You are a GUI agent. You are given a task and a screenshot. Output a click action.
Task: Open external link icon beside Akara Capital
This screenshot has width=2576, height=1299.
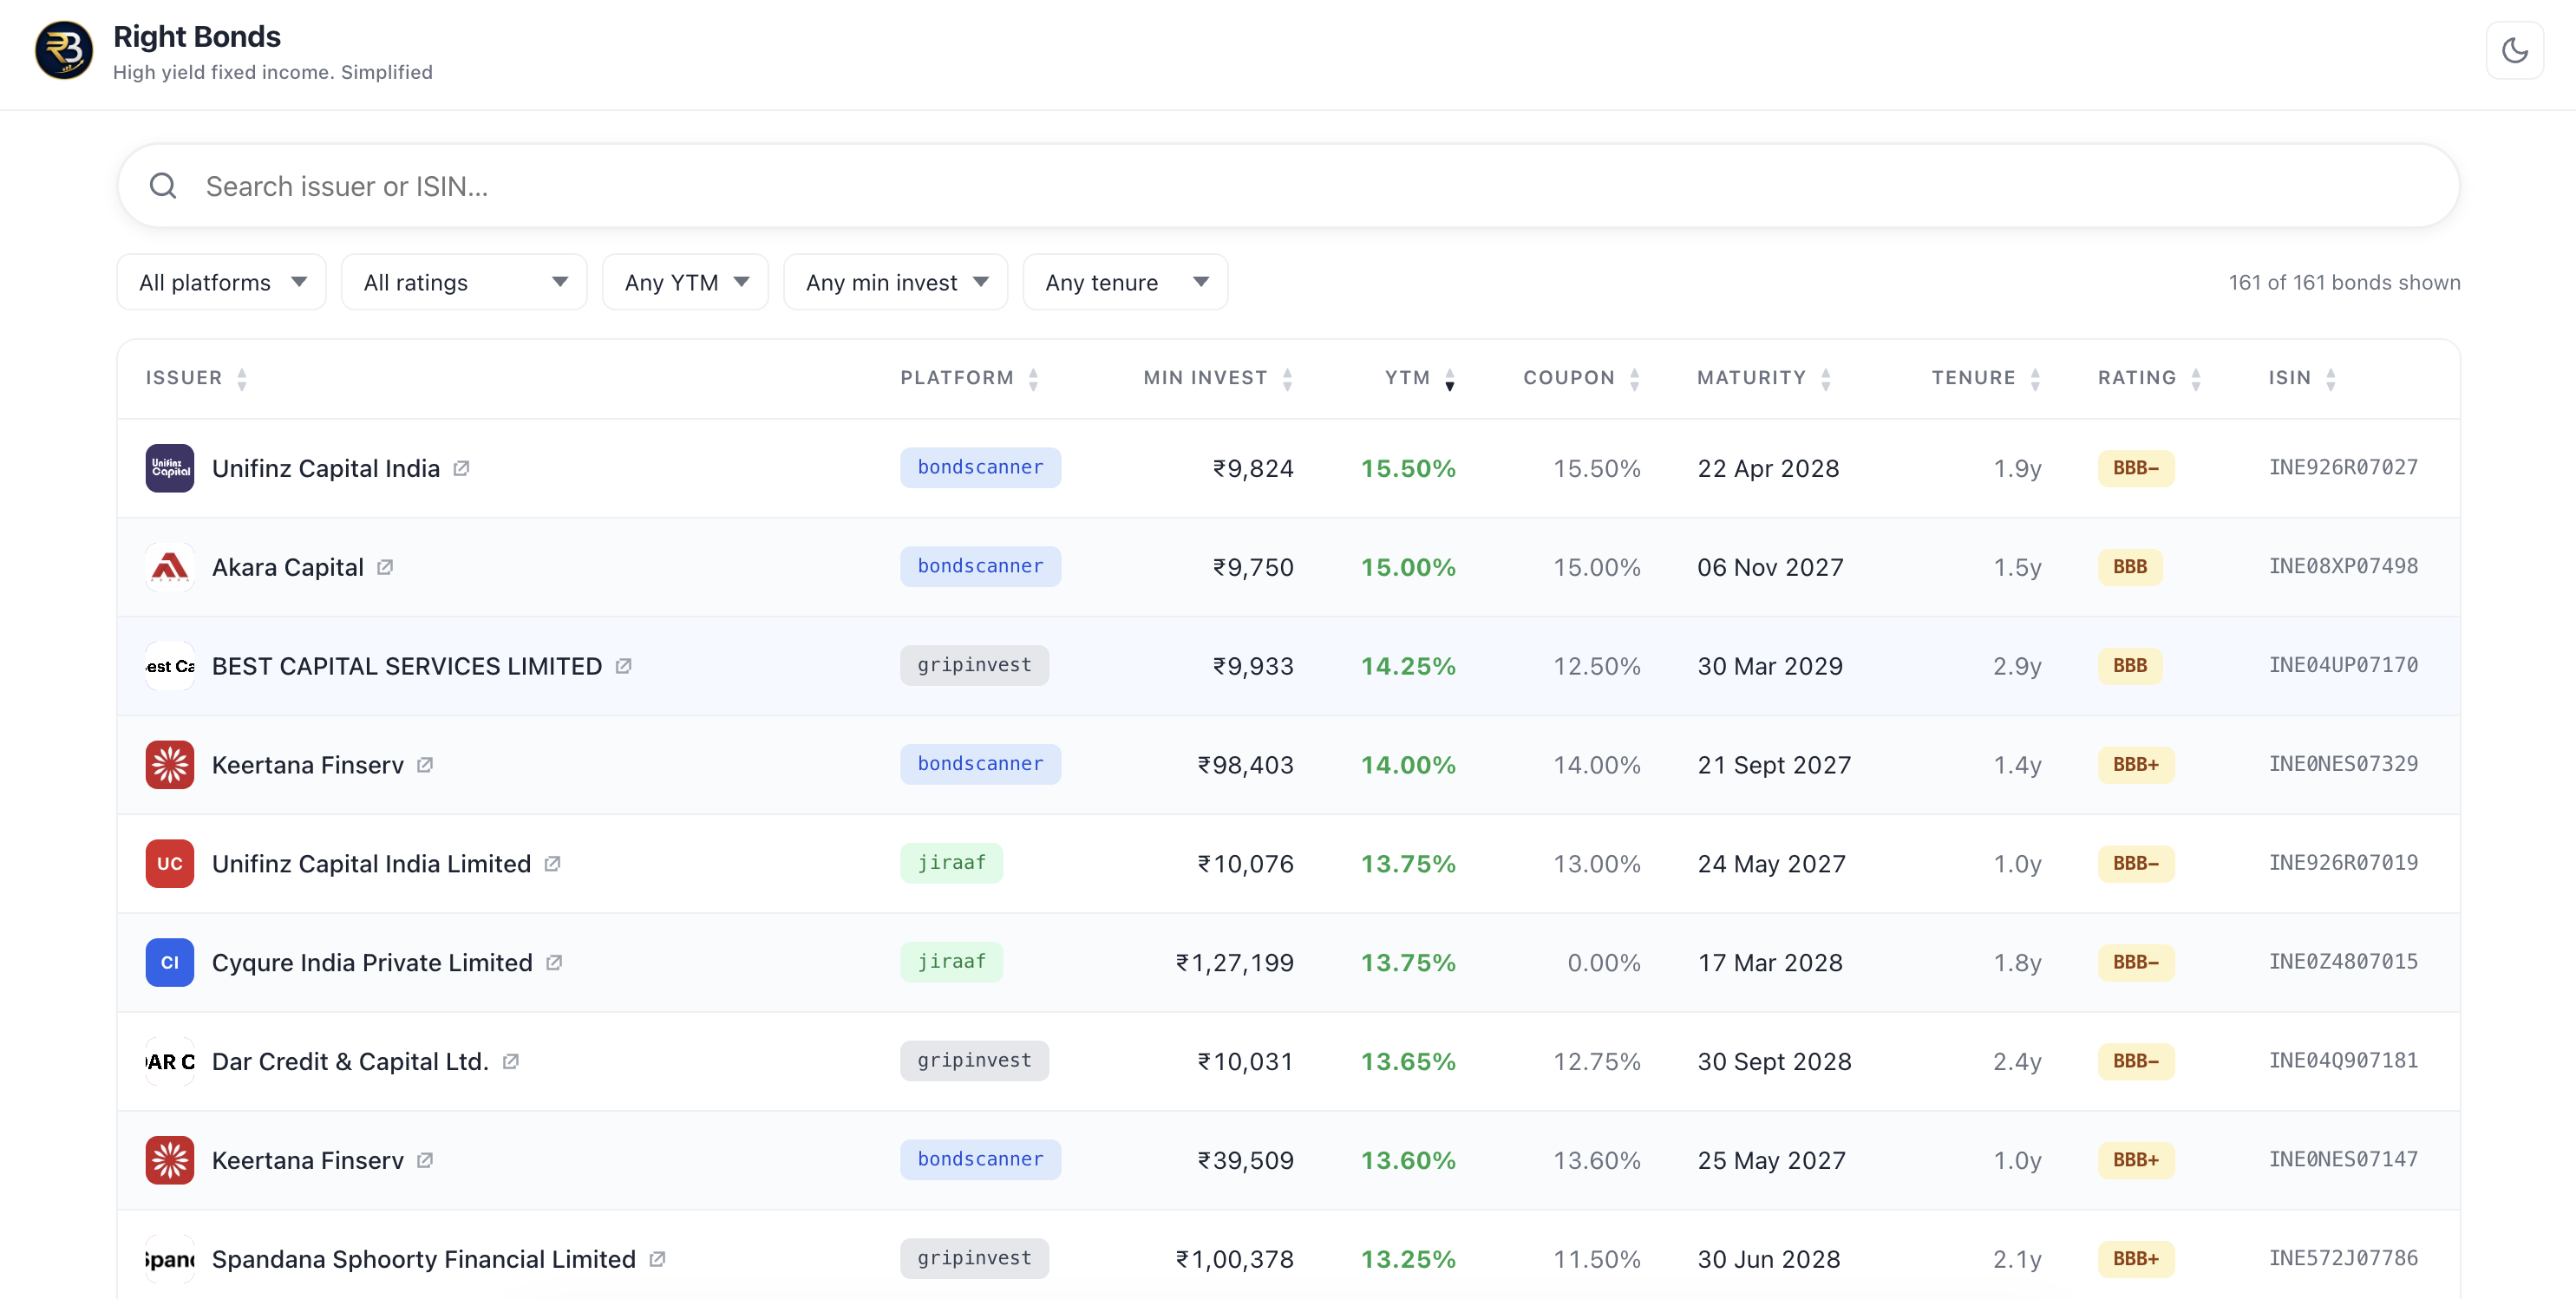click(x=385, y=567)
